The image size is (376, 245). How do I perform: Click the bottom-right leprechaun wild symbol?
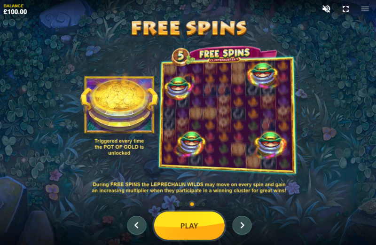[270, 145]
